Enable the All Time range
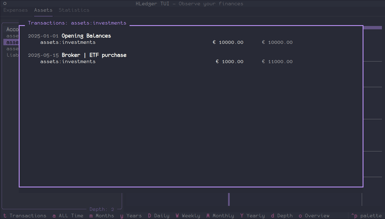This screenshot has width=385, height=219. (x=68, y=215)
